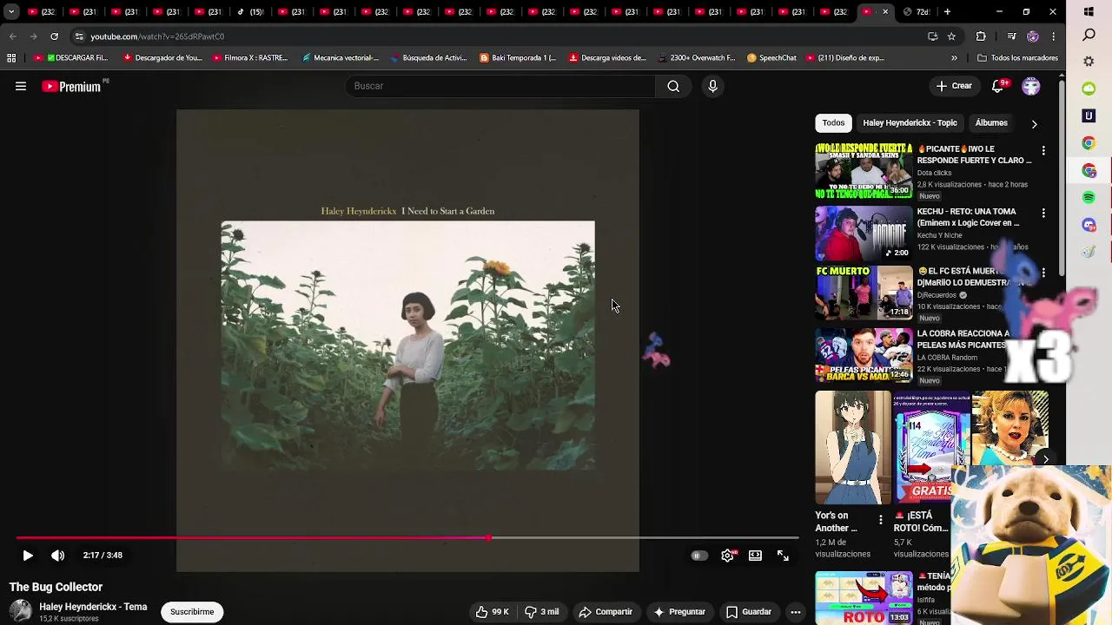Focus the Buscar search field
The height and width of the screenshot is (625, 1112).
coord(500,86)
